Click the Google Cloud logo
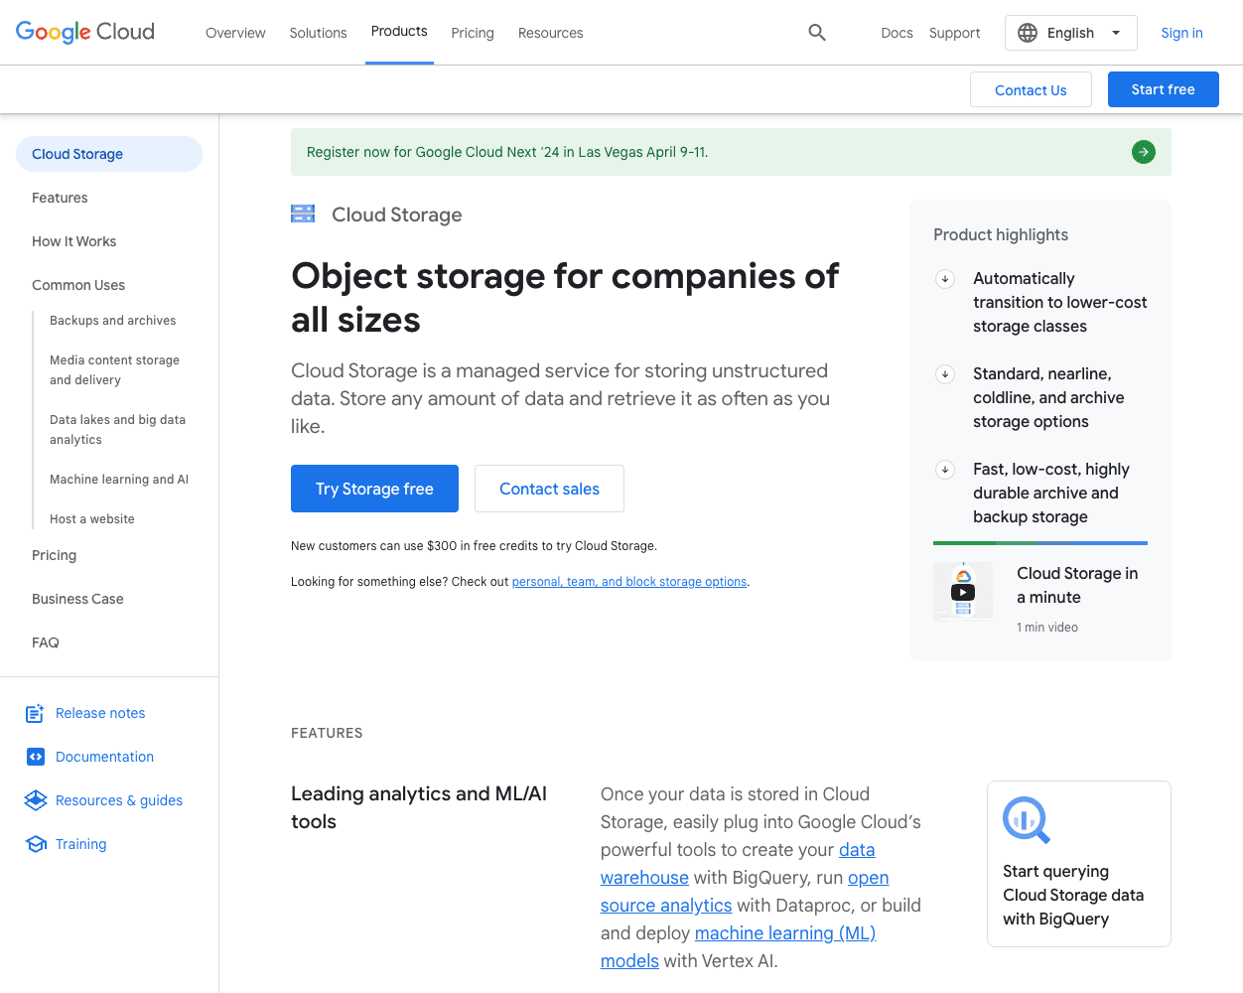The image size is (1243, 993). click(85, 32)
